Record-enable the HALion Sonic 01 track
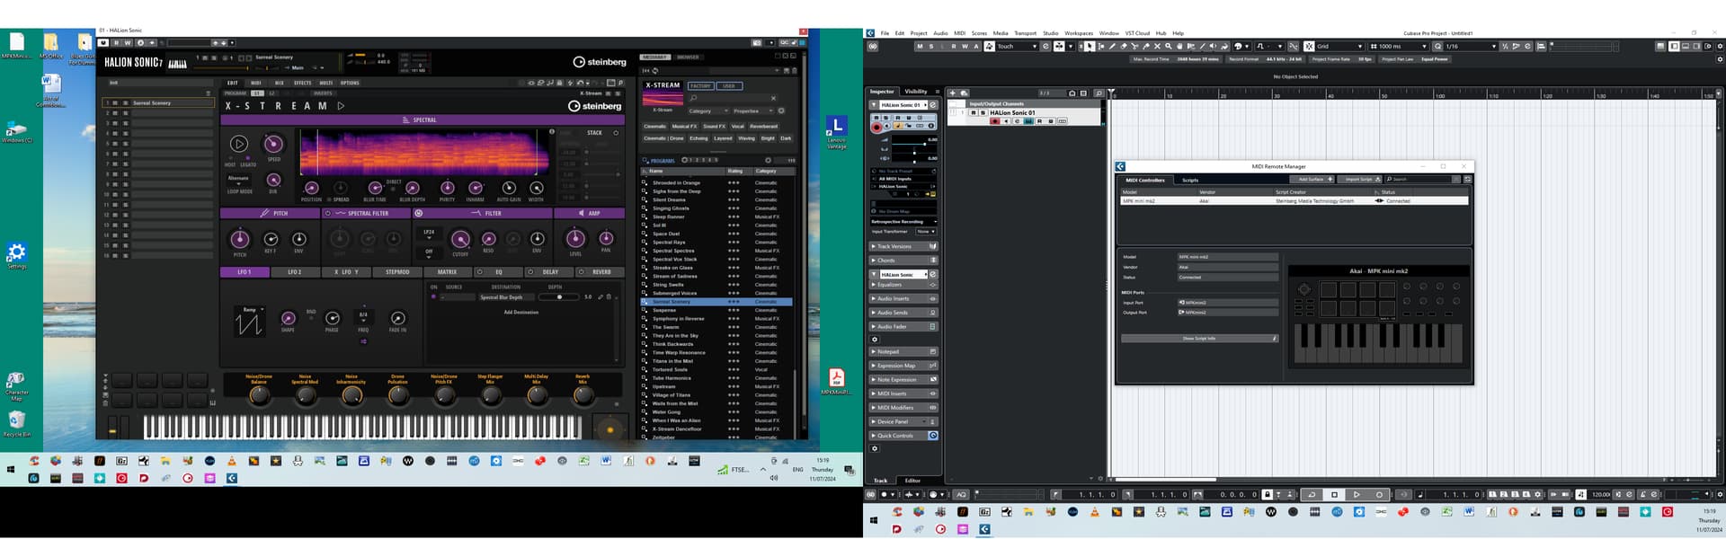The height and width of the screenshot is (539, 1726). [994, 121]
